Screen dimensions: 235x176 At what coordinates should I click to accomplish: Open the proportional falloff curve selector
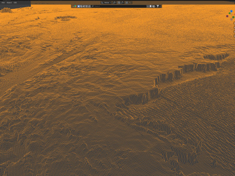click(x=131, y=2)
